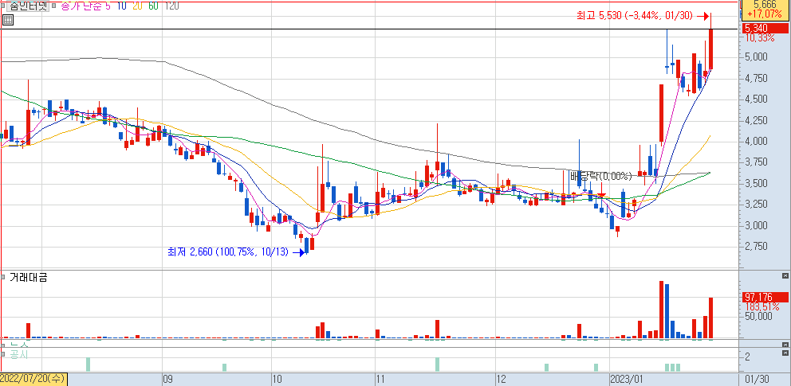This screenshot has width=791, height=386.
Task: Select the 공시 panel title
Action: tap(19, 354)
